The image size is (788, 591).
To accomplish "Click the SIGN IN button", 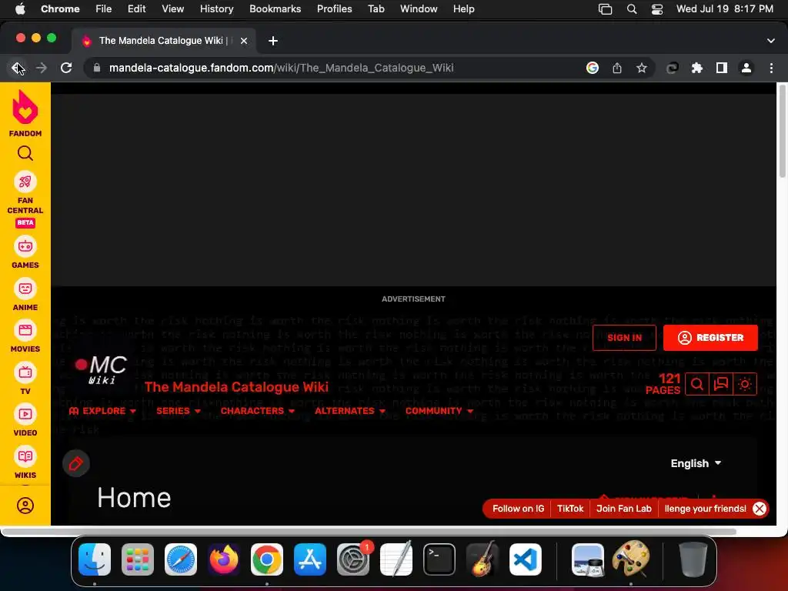I will [624, 338].
